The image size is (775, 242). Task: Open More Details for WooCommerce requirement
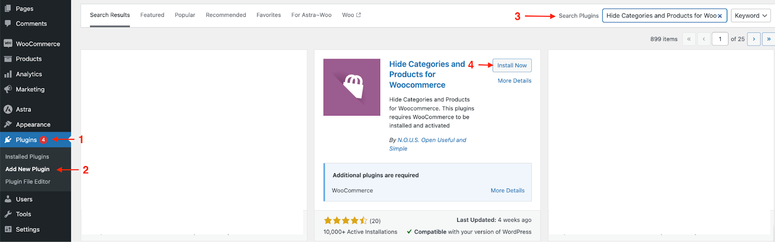coord(508,191)
